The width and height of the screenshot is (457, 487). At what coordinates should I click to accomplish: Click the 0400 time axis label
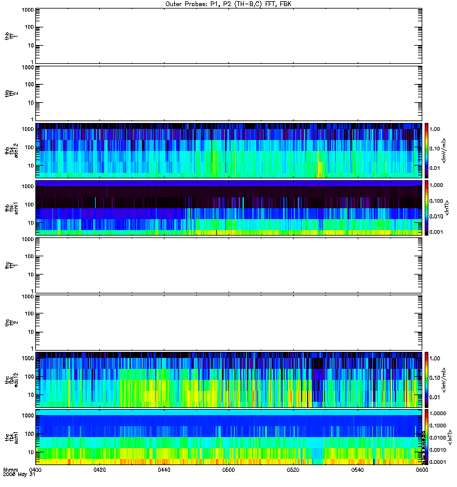coord(35,469)
